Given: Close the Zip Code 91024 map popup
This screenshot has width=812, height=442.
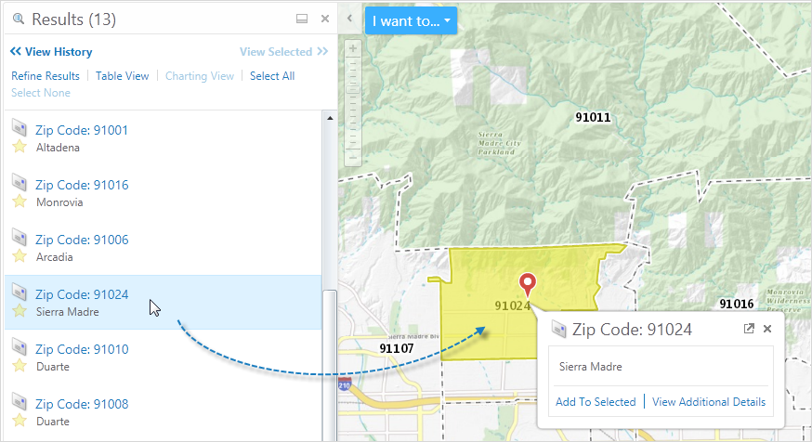Looking at the screenshot, I should [x=767, y=329].
